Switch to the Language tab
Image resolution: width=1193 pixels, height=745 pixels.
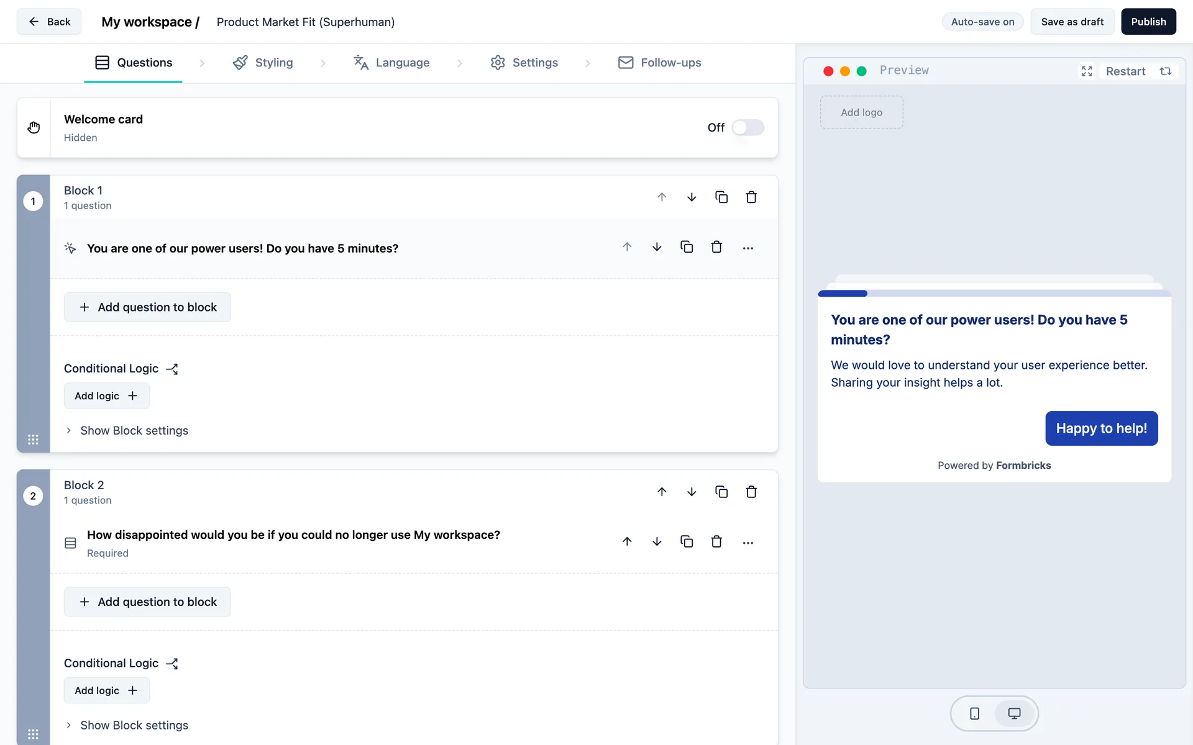[391, 63]
